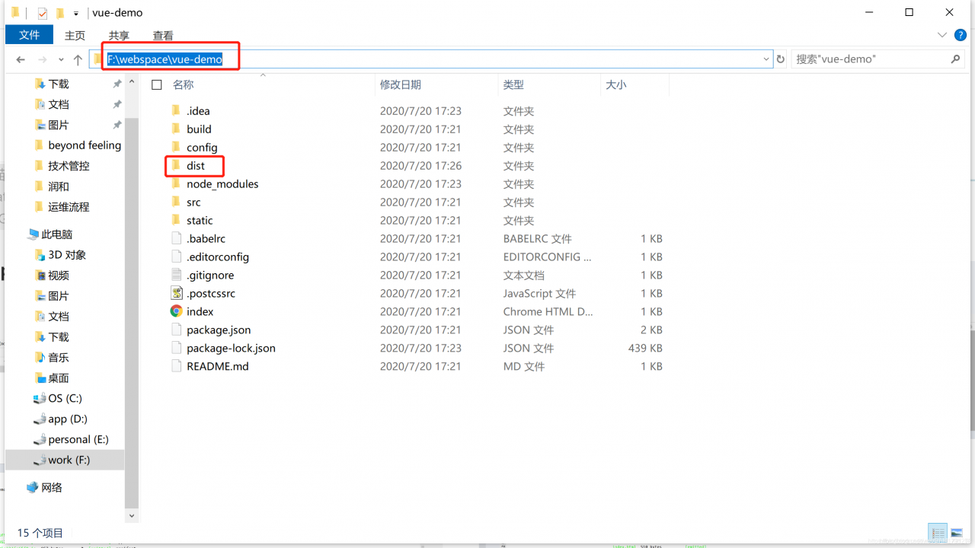Select the .gitignore file name
Image resolution: width=975 pixels, height=548 pixels.
[x=210, y=275]
